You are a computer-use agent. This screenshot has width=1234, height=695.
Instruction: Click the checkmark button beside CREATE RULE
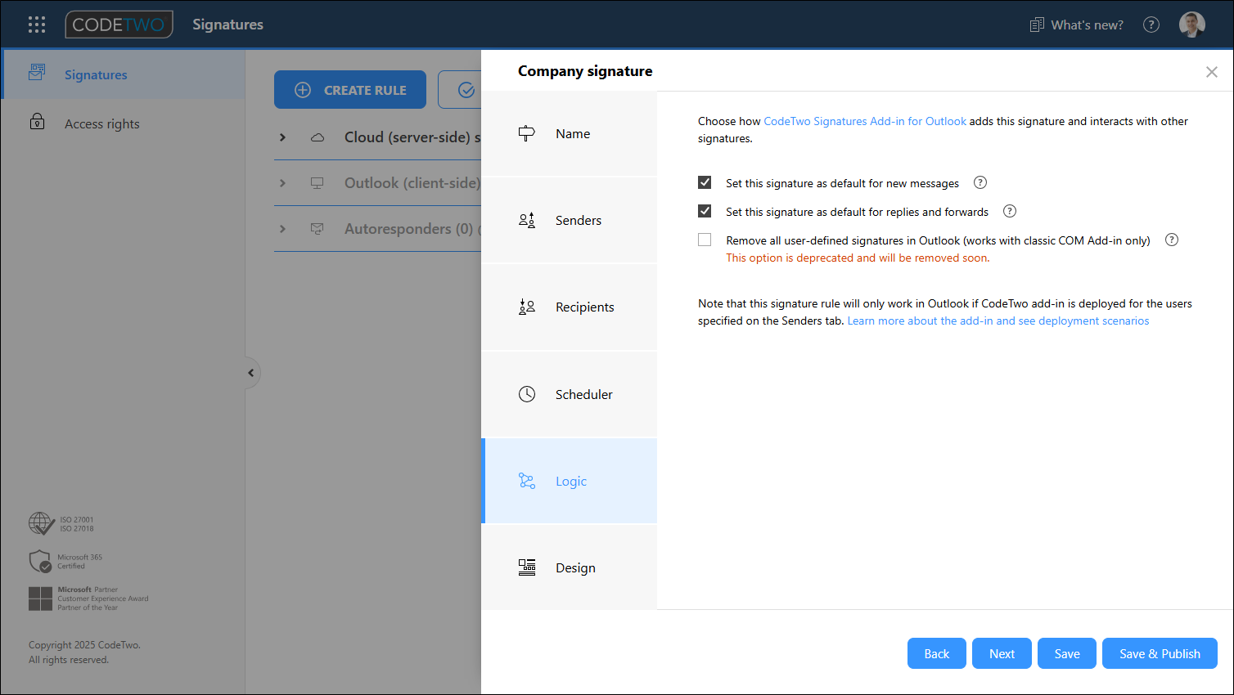pyautogui.click(x=460, y=90)
